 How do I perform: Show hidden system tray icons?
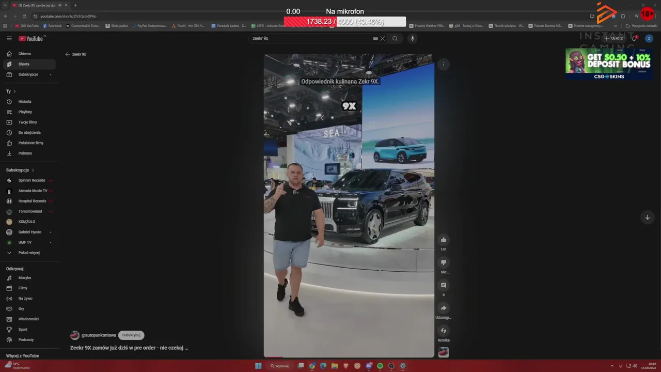click(612, 366)
